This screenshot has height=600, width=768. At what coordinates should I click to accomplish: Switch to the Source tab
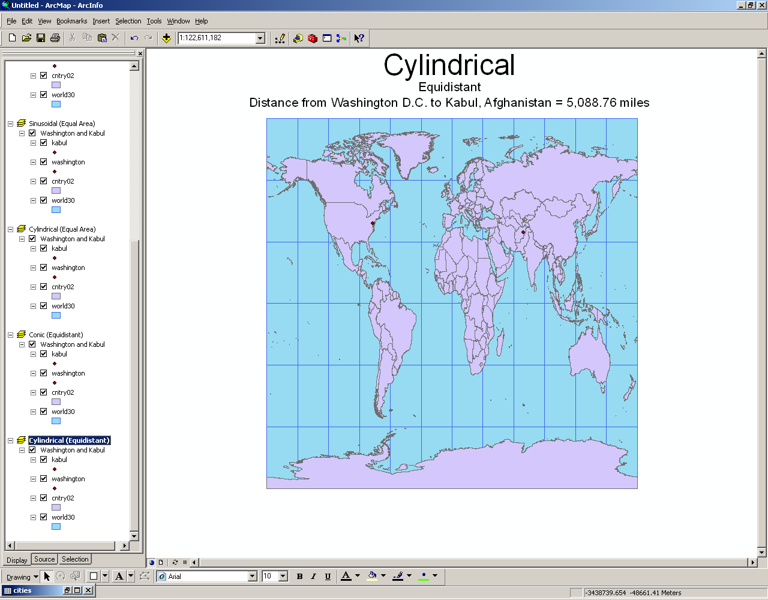44,559
